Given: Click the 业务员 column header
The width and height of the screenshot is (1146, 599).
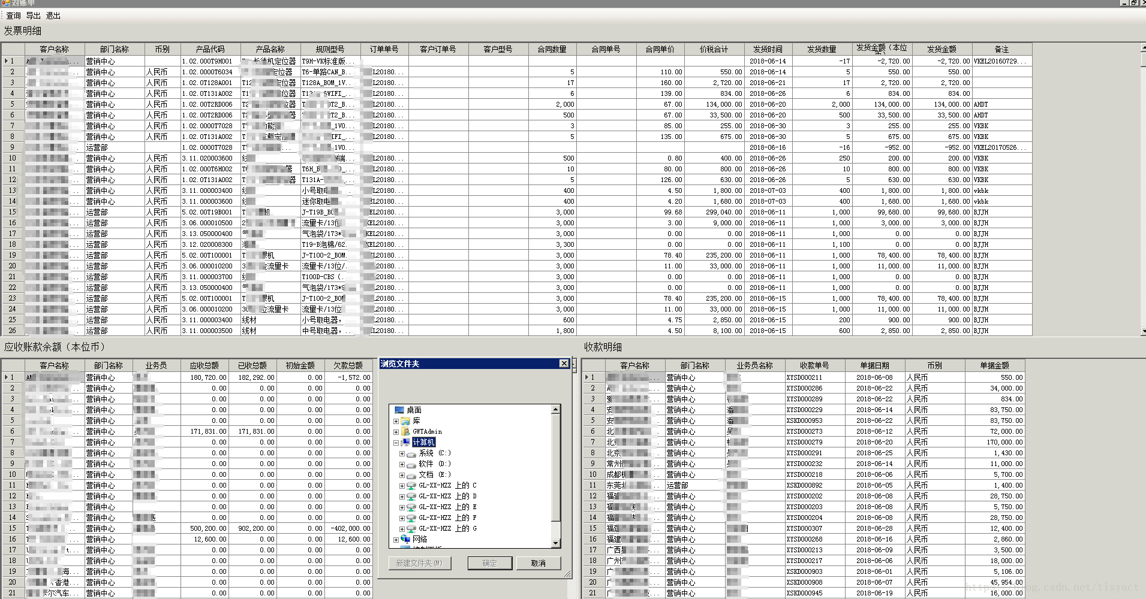Looking at the screenshot, I should pyautogui.click(x=157, y=365).
